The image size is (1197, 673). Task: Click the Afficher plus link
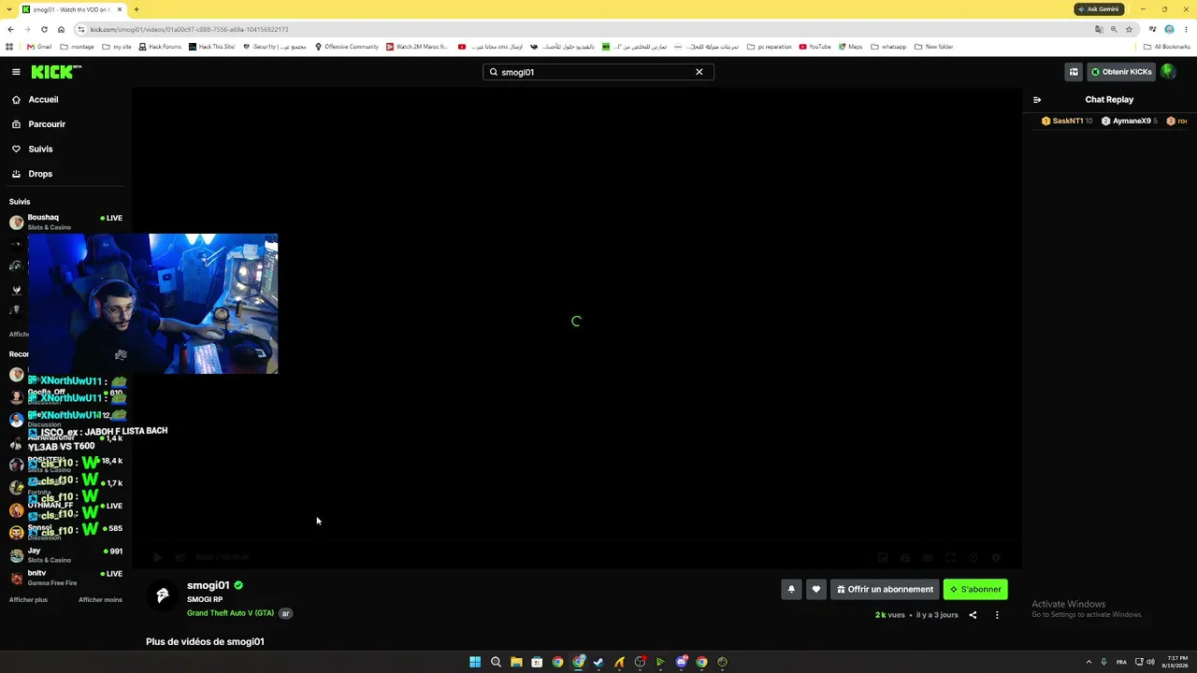click(28, 599)
